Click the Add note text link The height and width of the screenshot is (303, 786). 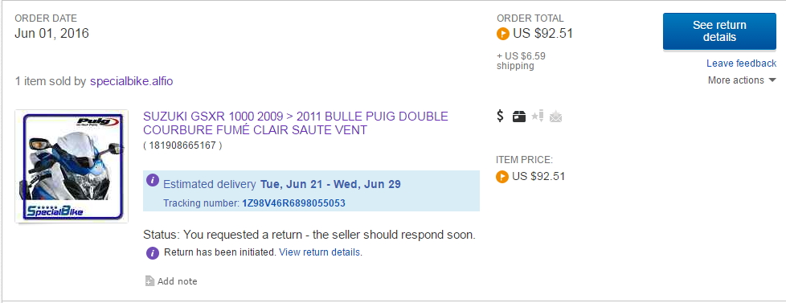click(x=177, y=281)
